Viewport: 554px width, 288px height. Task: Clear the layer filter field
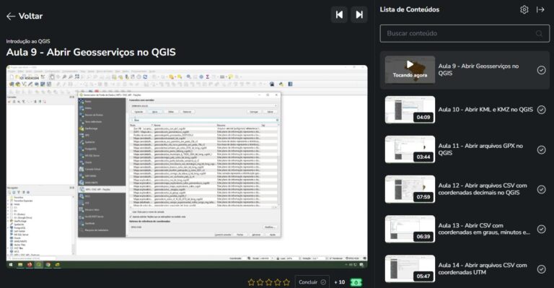point(277,120)
